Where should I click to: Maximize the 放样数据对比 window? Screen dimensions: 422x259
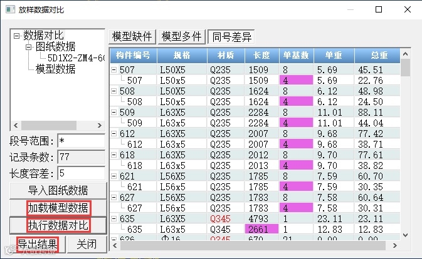[379, 9]
